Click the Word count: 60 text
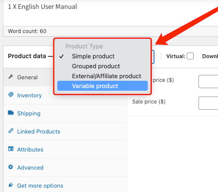The width and height of the screenshot is (218, 192). tap(27, 31)
